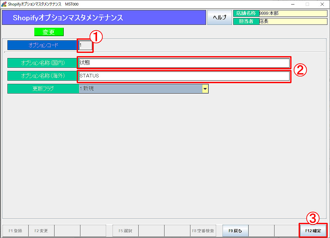Click the オプションコード input field
The height and width of the screenshot is (238, 330).
pos(85,45)
